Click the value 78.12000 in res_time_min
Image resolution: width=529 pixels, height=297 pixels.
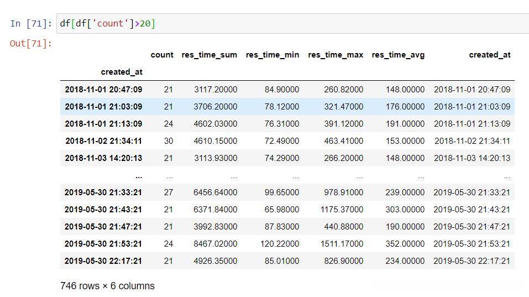pyautogui.click(x=282, y=107)
